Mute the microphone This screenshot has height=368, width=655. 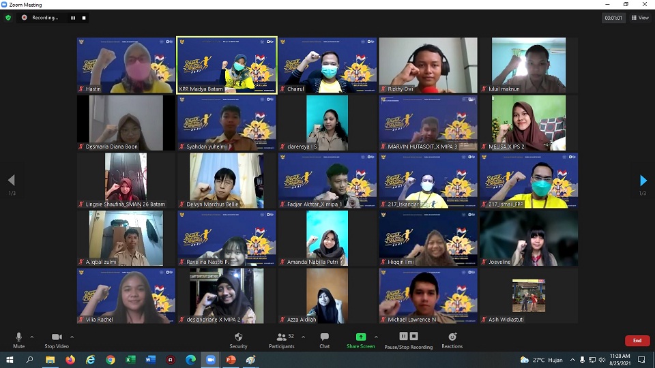pos(18,339)
